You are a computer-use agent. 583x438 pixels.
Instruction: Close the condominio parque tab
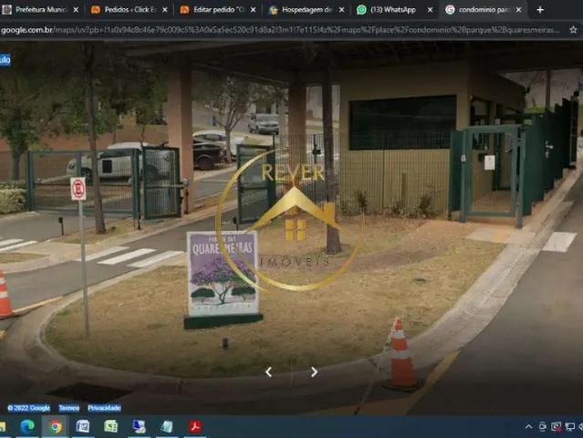point(518,10)
